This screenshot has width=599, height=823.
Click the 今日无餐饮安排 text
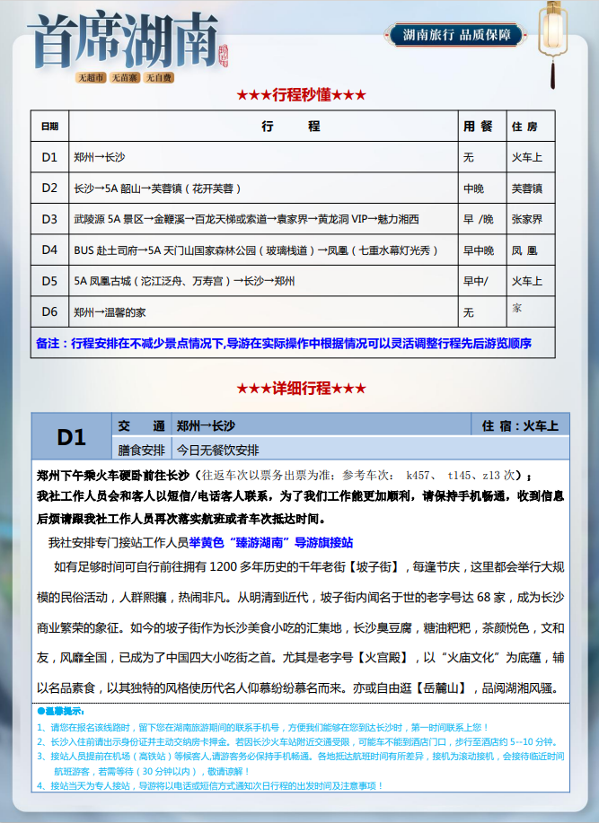coord(217,450)
